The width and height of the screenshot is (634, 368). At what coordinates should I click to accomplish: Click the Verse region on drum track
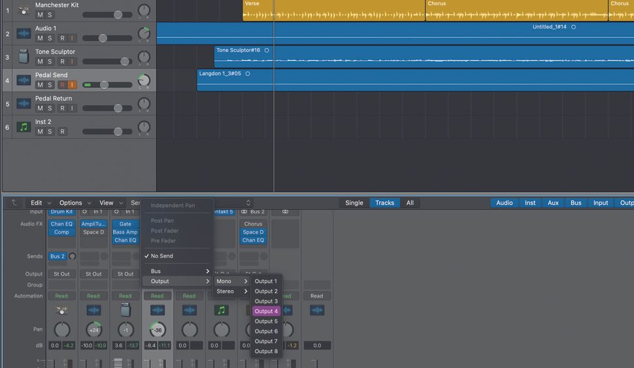tap(334, 10)
